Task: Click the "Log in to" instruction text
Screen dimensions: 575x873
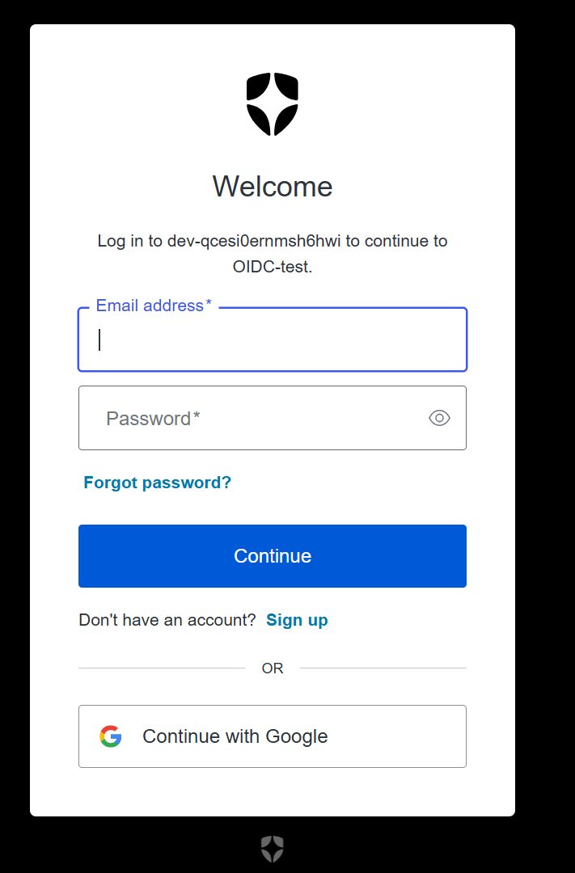Action: coord(129,241)
